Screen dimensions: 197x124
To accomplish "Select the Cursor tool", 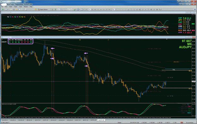I will (x=113, y=9).
